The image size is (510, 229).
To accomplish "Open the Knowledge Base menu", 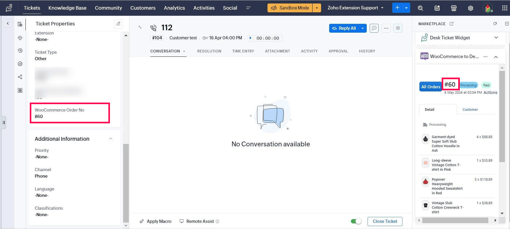I will pyautogui.click(x=67, y=8).
